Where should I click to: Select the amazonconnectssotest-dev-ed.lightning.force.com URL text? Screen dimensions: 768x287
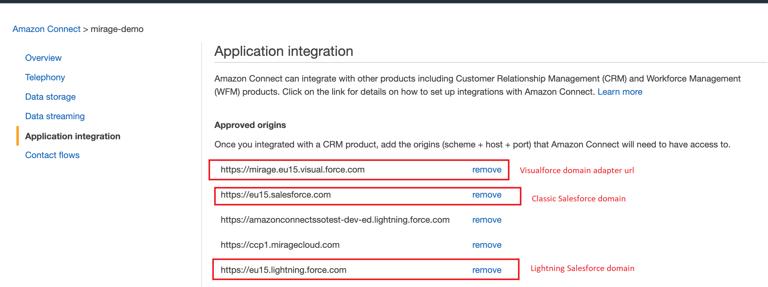[x=335, y=220]
